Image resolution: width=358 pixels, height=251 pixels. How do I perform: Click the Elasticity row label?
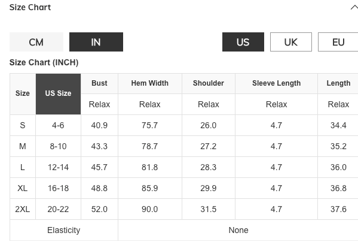point(64,230)
